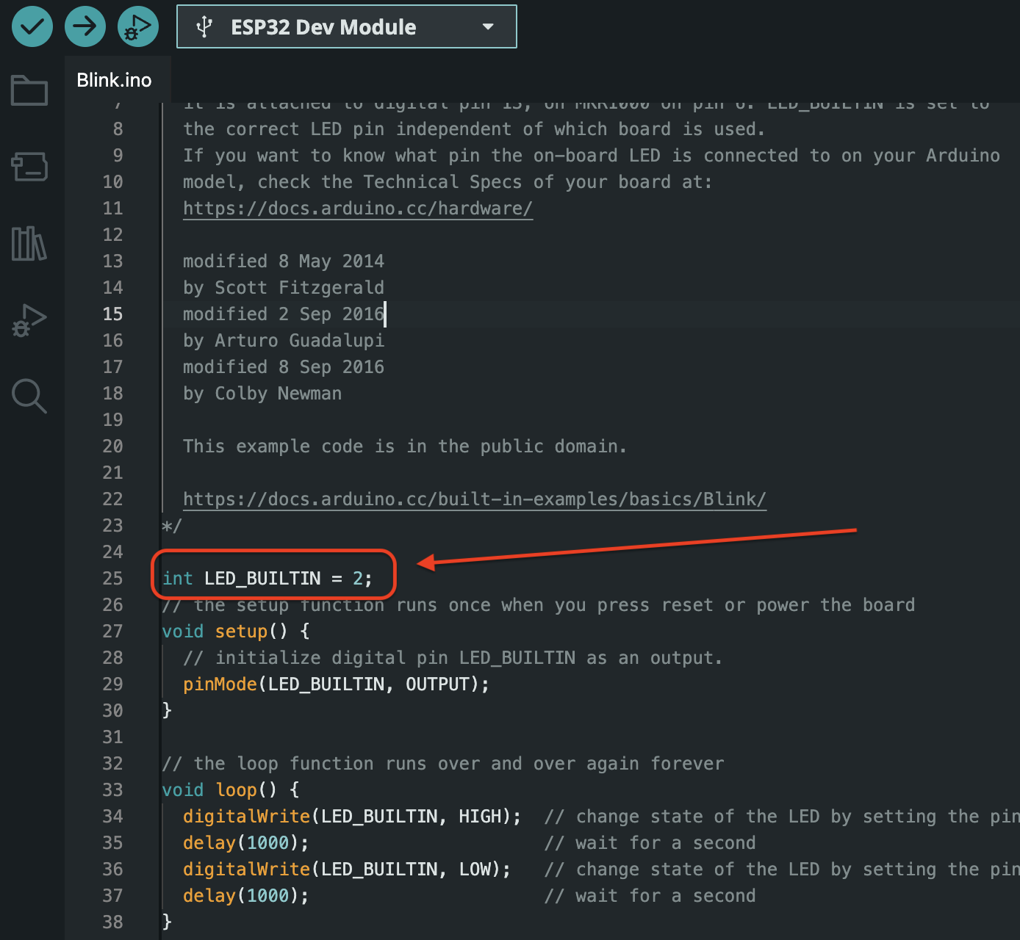Click line number 33 in gutter
This screenshot has width=1020, height=940.
tap(112, 790)
